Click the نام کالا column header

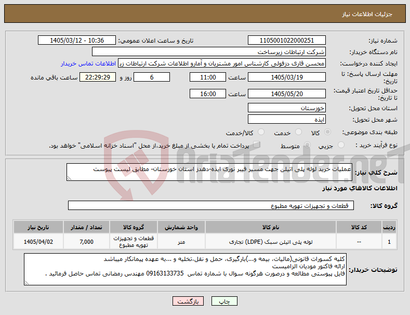tap(271, 227)
